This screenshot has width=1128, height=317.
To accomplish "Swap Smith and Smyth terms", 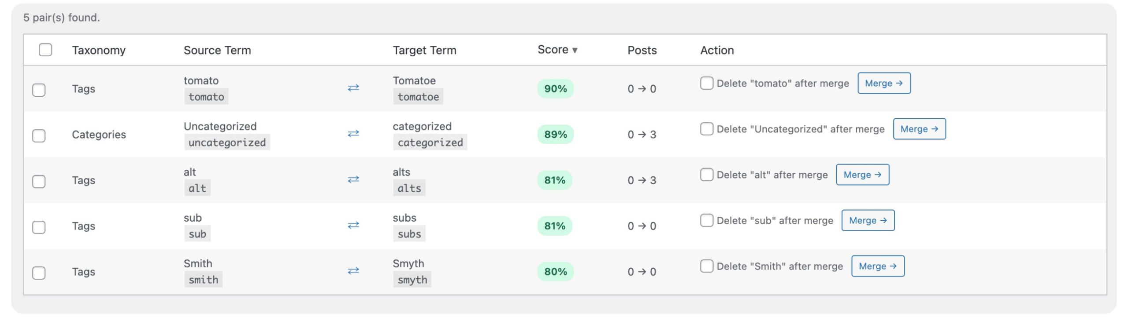I will tap(353, 271).
